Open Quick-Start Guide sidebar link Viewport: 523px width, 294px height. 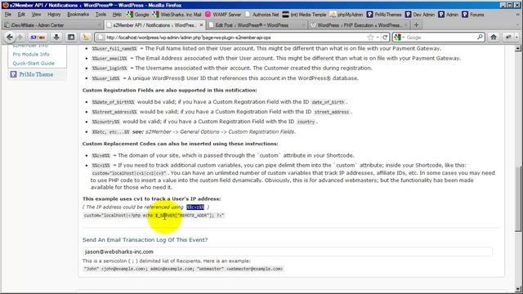coord(34,63)
